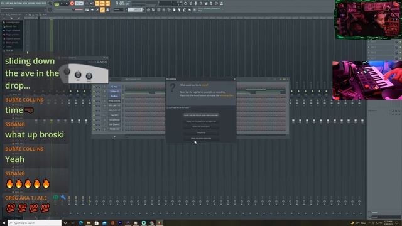Click the rightmost export icon in top toolbar
Image resolution: width=402 pixels, height=226 pixels.
coord(221,3)
